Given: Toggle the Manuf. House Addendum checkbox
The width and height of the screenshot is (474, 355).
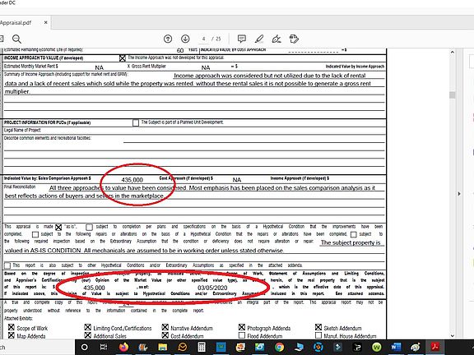Looking at the screenshot, I should (x=318, y=335).
